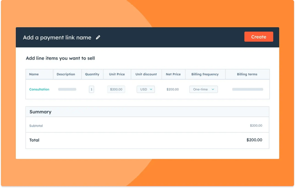Open the Consultation line item link

[39, 89]
